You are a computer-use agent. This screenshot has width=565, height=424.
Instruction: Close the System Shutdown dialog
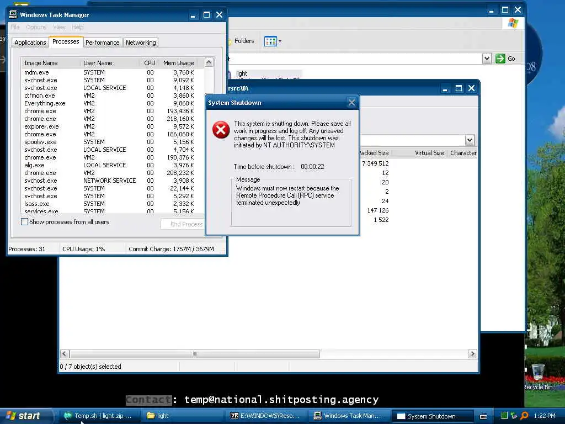(351, 103)
